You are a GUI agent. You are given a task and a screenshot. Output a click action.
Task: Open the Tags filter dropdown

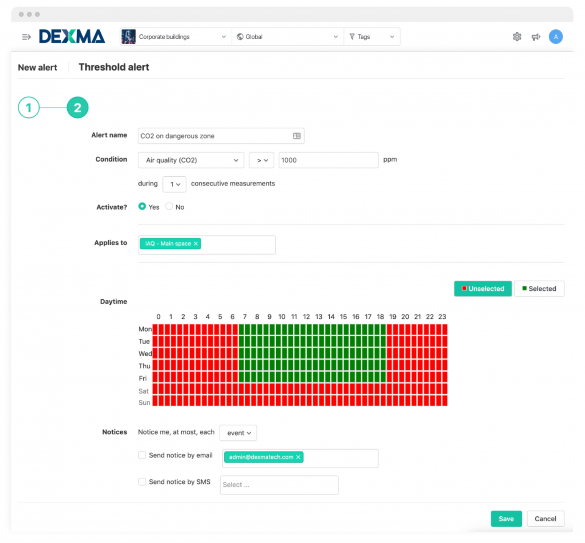tap(372, 37)
